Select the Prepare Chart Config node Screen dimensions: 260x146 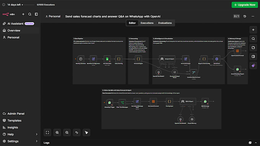[204, 59]
